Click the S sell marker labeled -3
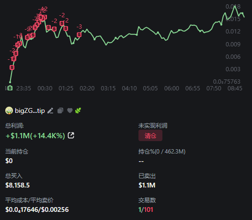This screenshot has height=220, width=252. point(79,34)
